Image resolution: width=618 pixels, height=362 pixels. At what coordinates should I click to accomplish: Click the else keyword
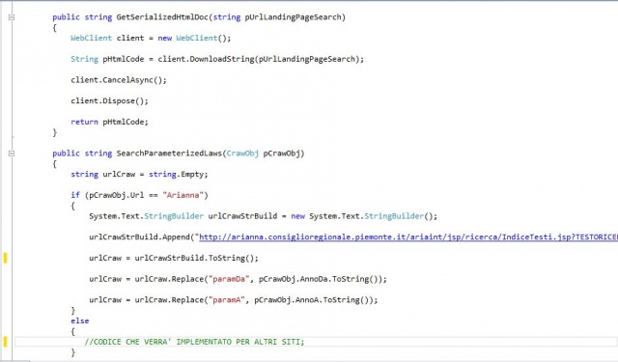80,321
